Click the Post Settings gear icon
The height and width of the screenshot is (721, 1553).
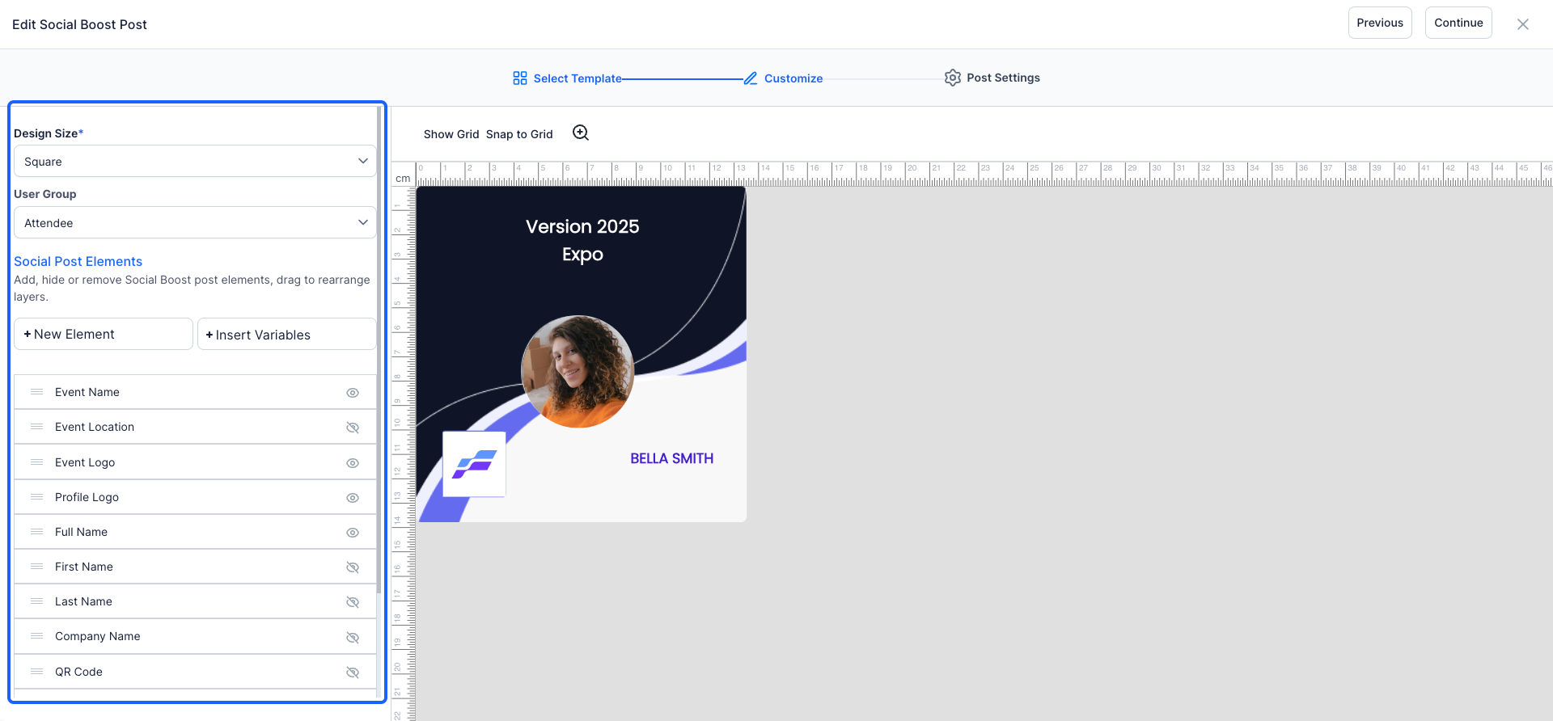click(953, 78)
